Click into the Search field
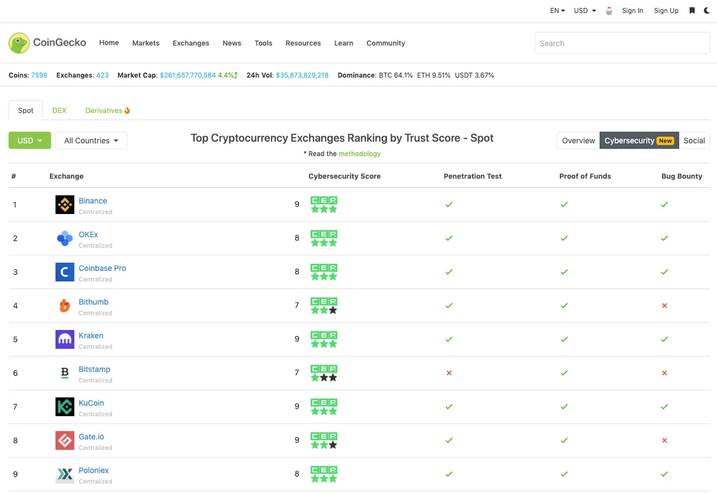Screen dimensions: 717x494 point(622,43)
